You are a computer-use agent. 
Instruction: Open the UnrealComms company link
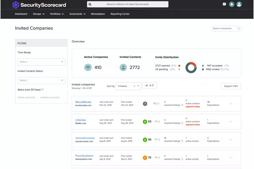coord(85,138)
